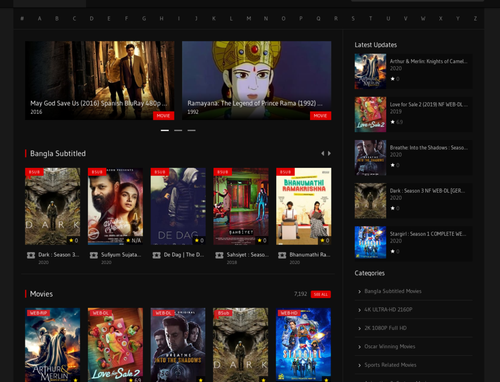Expand 4K ULTRA-HD 2160P category chevron
The height and width of the screenshot is (382, 500).
pos(359,310)
